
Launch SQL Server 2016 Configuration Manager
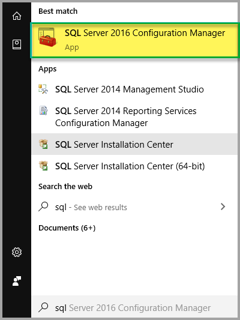click(134, 40)
